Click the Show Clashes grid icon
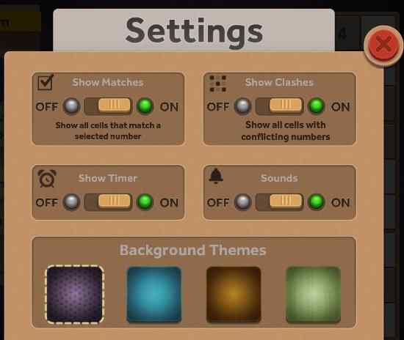This screenshot has width=404, height=340. coord(217,84)
